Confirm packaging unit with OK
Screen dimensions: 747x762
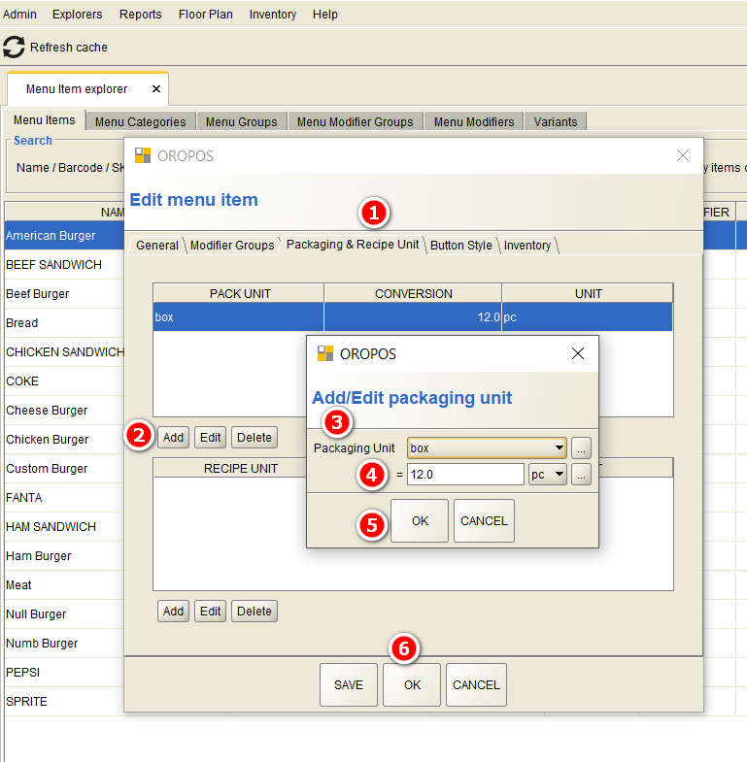point(420,520)
